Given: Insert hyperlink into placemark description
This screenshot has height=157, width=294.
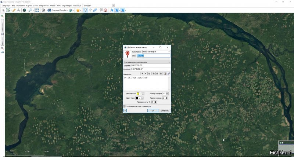Looking at the screenshot, I should 169,74.
